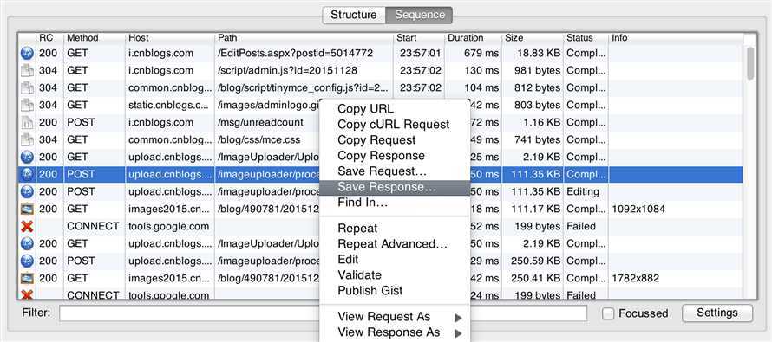Expand the View Response As submenu
This screenshot has width=772, height=342.
coord(395,332)
